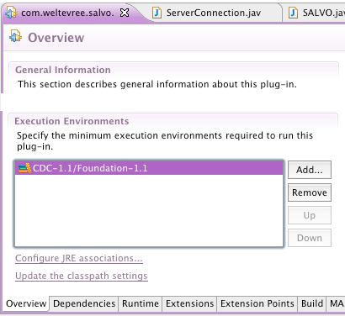Open the MA... (MANIFEST) bottom tab
This screenshot has width=345, height=316.
336,303
